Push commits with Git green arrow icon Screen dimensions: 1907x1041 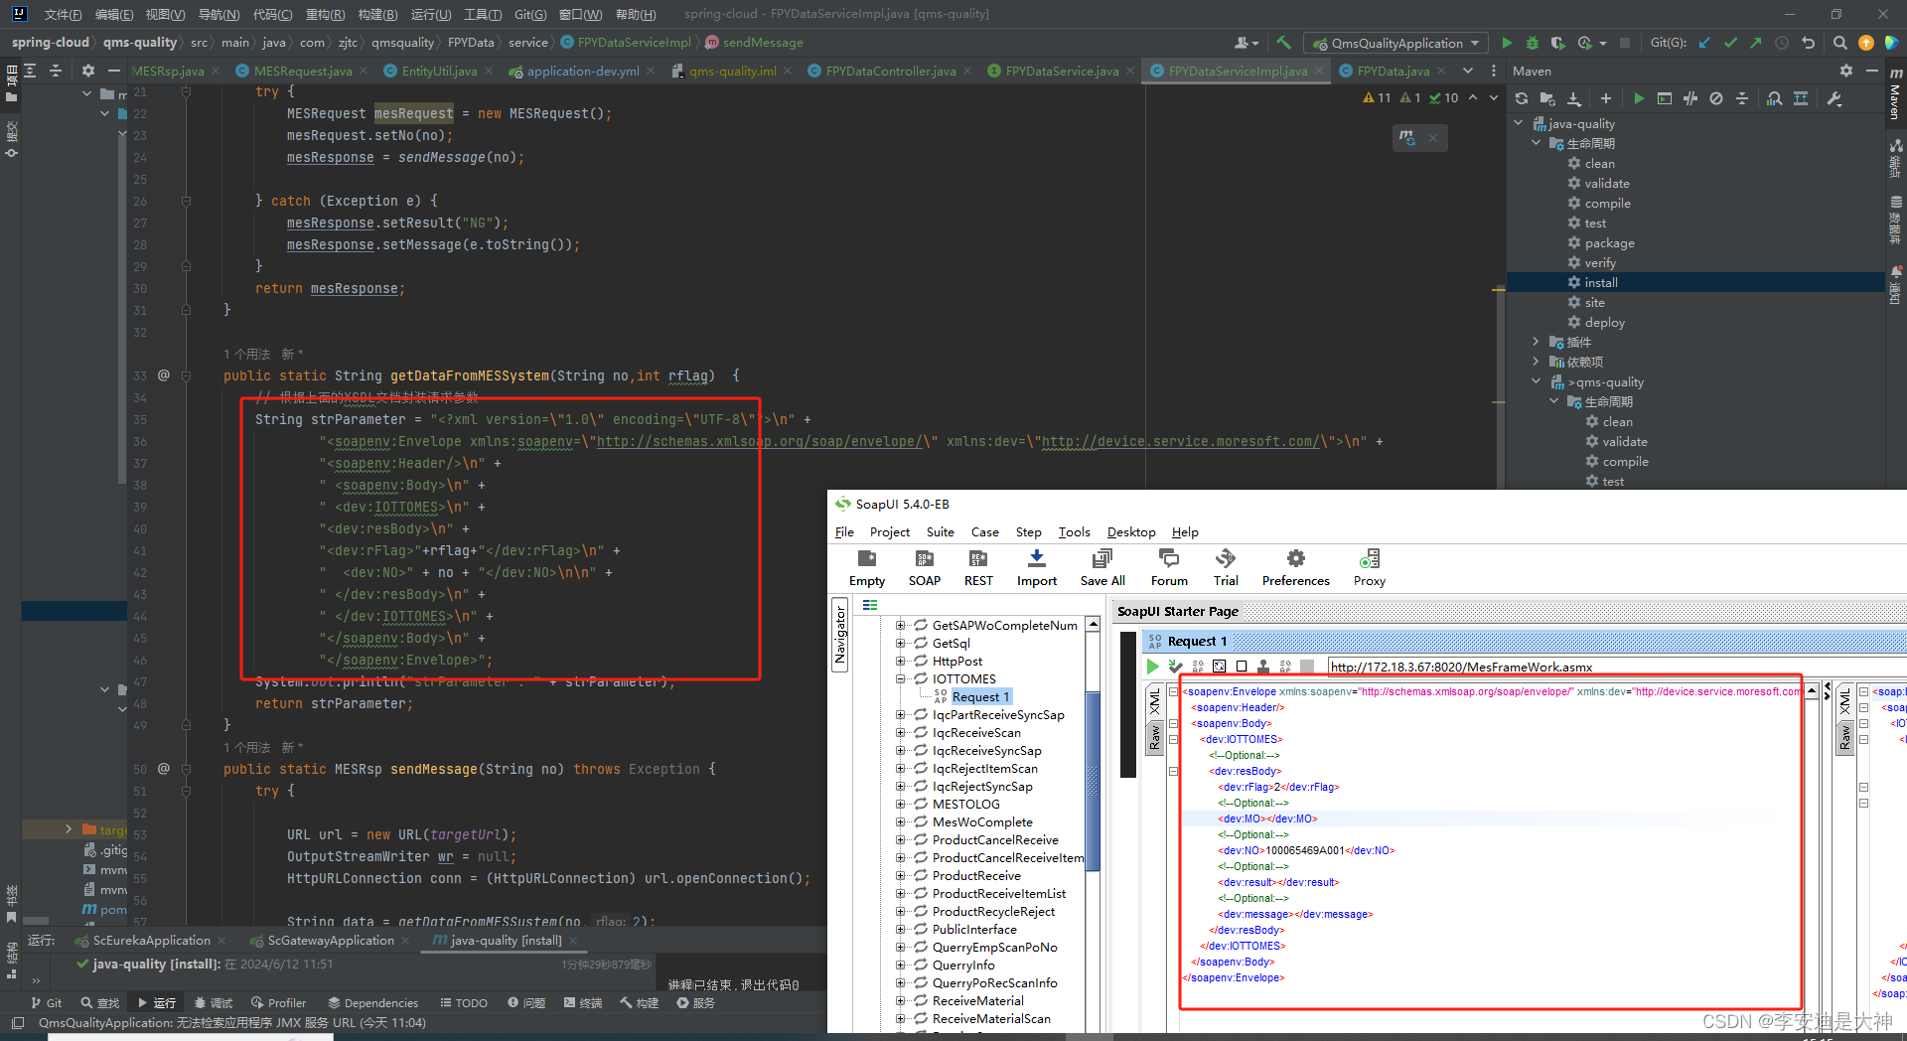point(1755,43)
